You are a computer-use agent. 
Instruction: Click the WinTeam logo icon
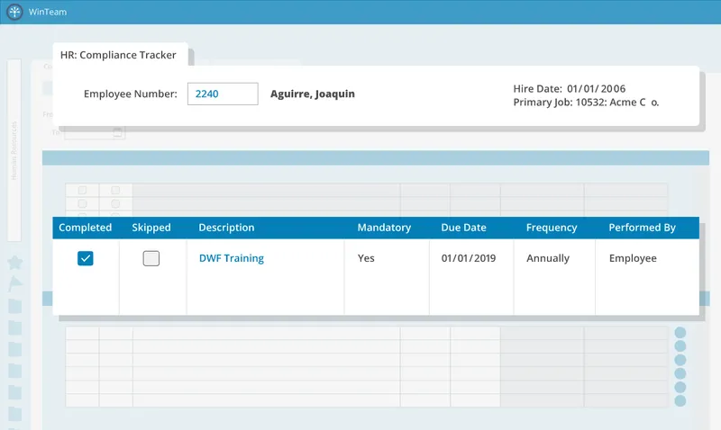click(x=14, y=12)
